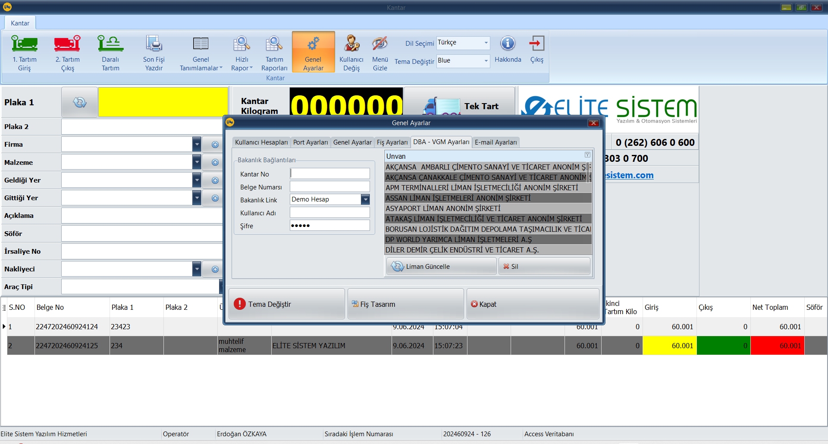Open the Bakanlık Link dropdown

pyautogui.click(x=365, y=199)
